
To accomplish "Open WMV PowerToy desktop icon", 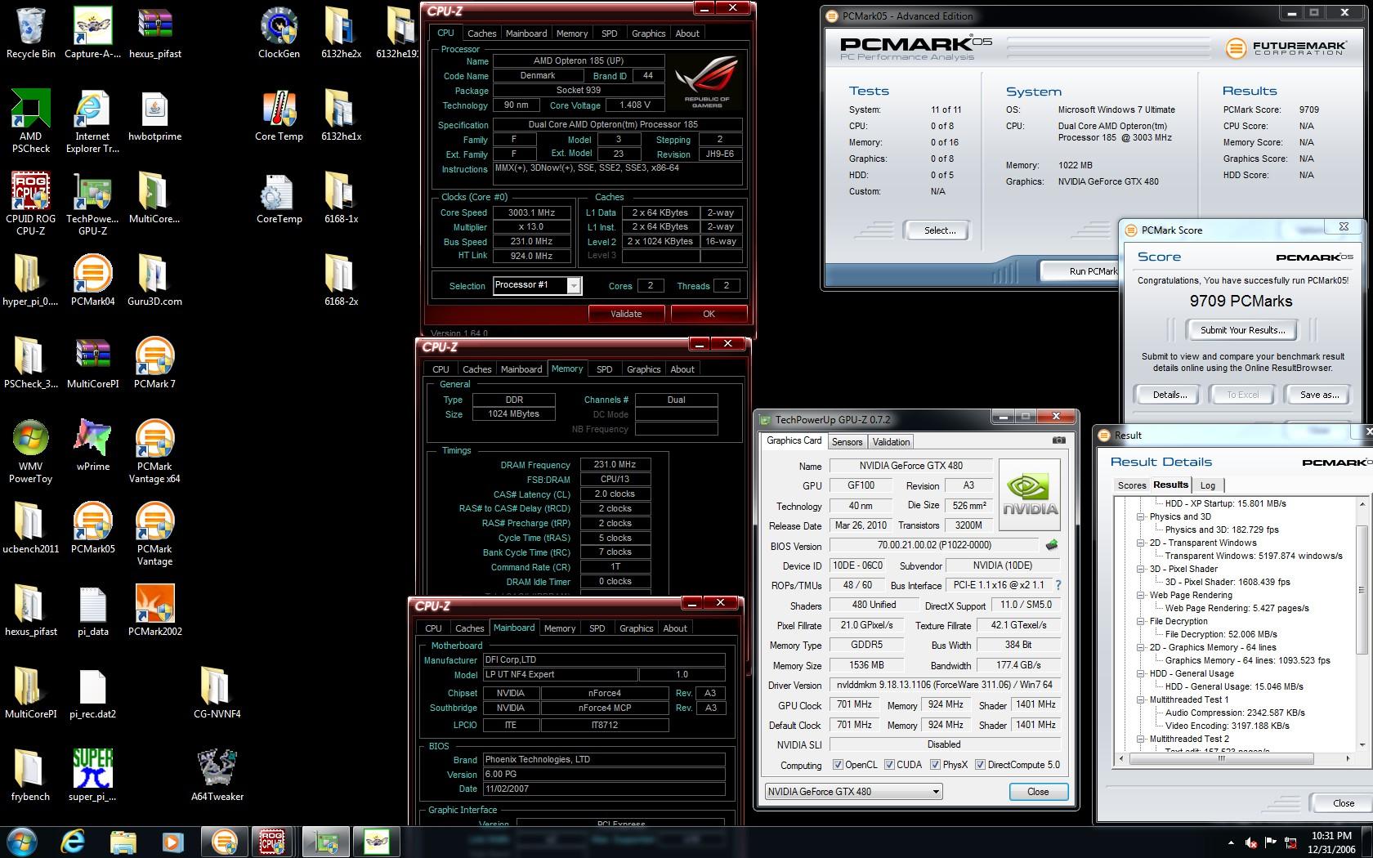I will tap(31, 451).
